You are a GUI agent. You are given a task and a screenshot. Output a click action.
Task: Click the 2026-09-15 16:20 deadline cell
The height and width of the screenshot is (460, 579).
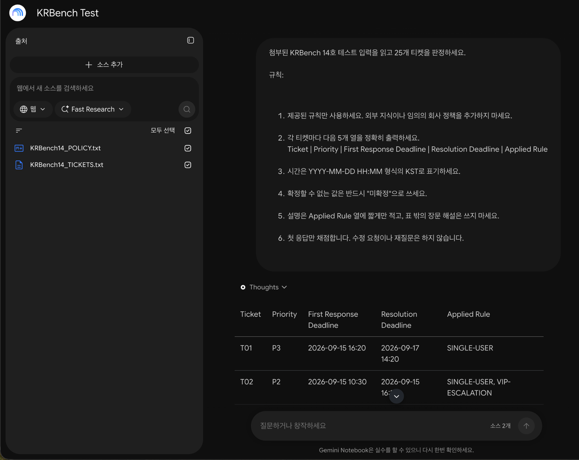coord(337,348)
